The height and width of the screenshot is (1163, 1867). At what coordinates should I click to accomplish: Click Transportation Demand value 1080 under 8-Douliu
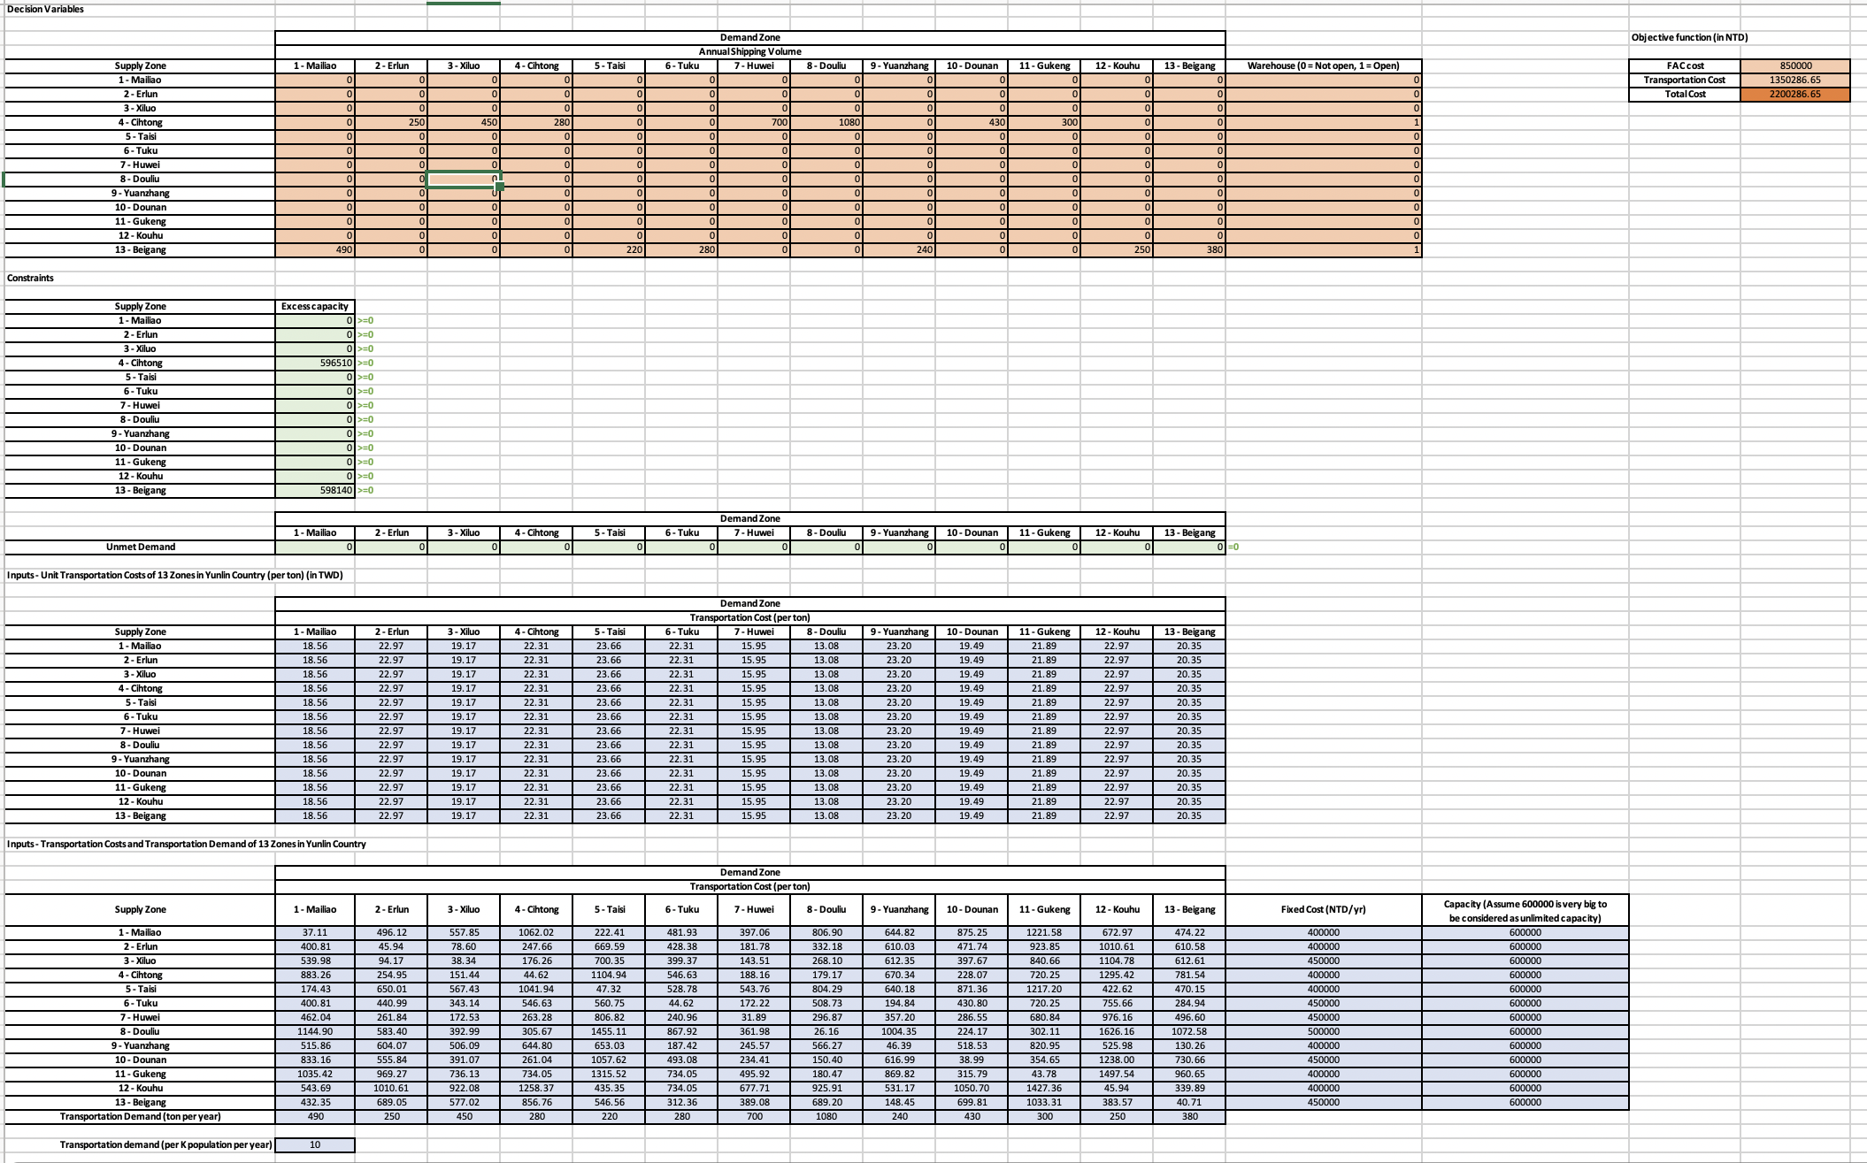[x=826, y=1116]
